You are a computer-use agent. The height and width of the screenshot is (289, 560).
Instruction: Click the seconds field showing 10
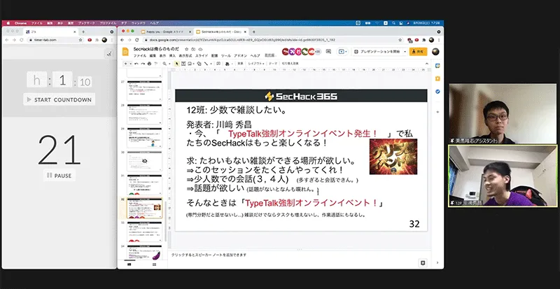click(x=85, y=82)
